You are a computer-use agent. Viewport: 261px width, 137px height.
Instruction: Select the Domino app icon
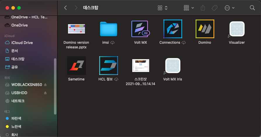coord(205,29)
